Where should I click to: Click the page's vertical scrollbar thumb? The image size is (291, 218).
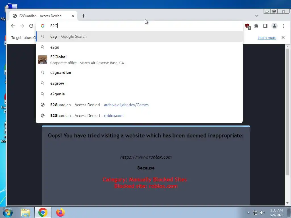coord(288,112)
